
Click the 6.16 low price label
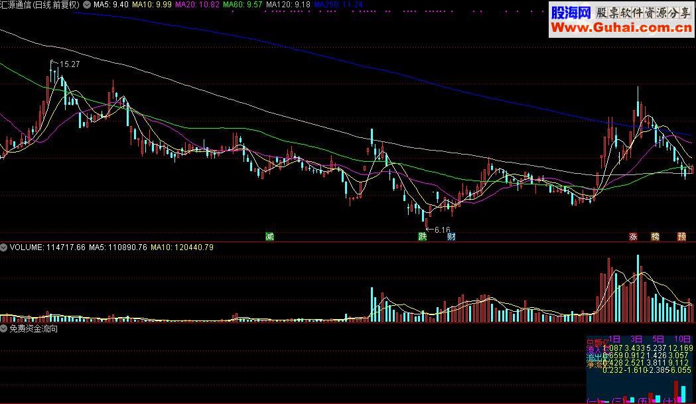[x=442, y=230]
